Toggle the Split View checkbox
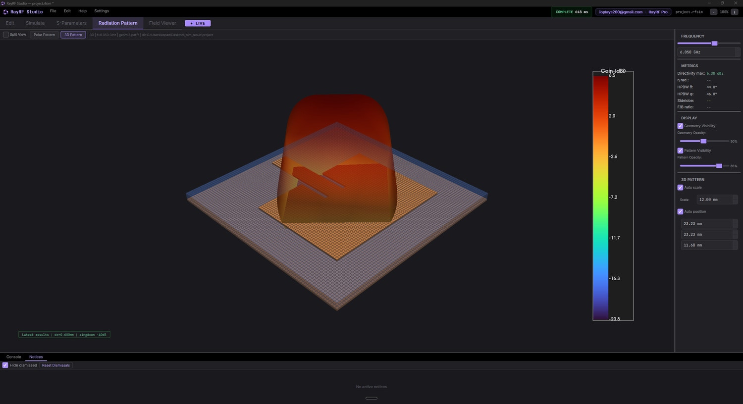Image resolution: width=743 pixels, height=404 pixels. point(6,35)
